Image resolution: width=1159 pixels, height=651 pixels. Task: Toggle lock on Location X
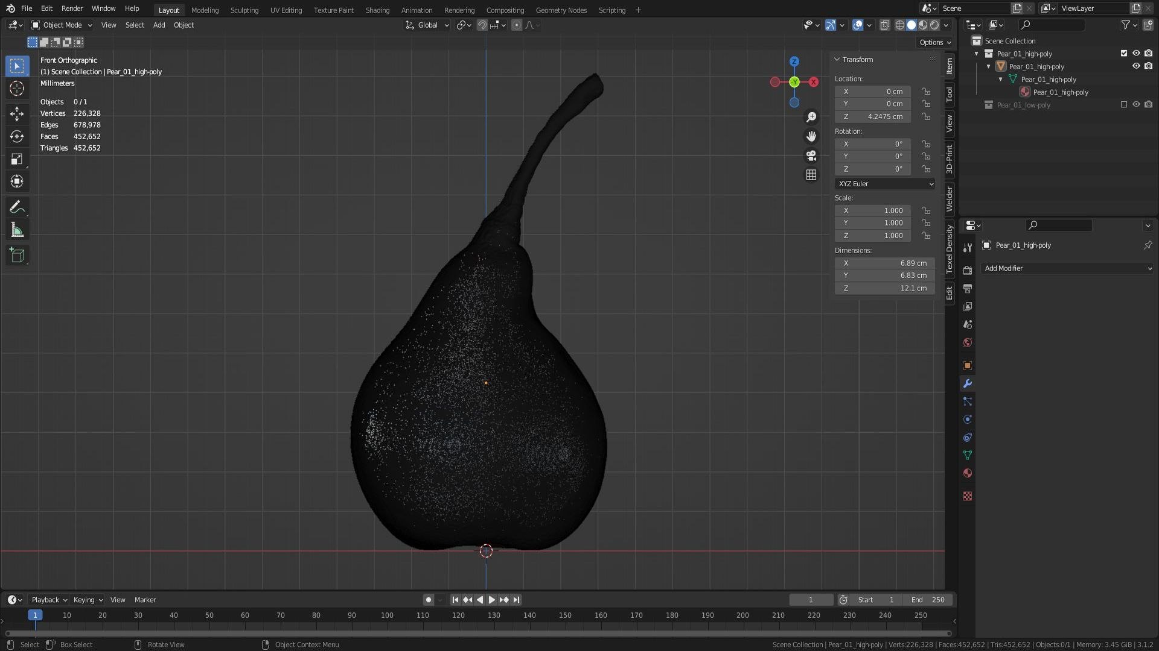[926, 92]
